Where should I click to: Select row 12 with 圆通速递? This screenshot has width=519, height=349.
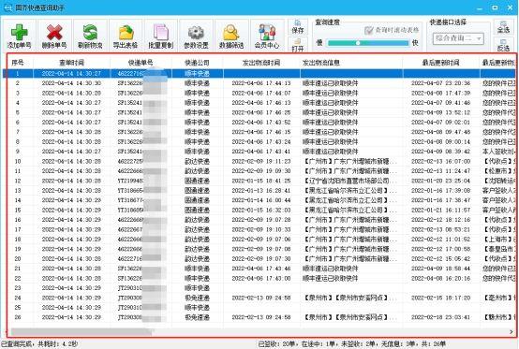pyautogui.click(x=259, y=181)
